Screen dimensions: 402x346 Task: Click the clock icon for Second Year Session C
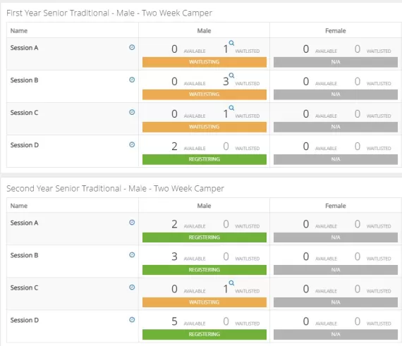132,288
